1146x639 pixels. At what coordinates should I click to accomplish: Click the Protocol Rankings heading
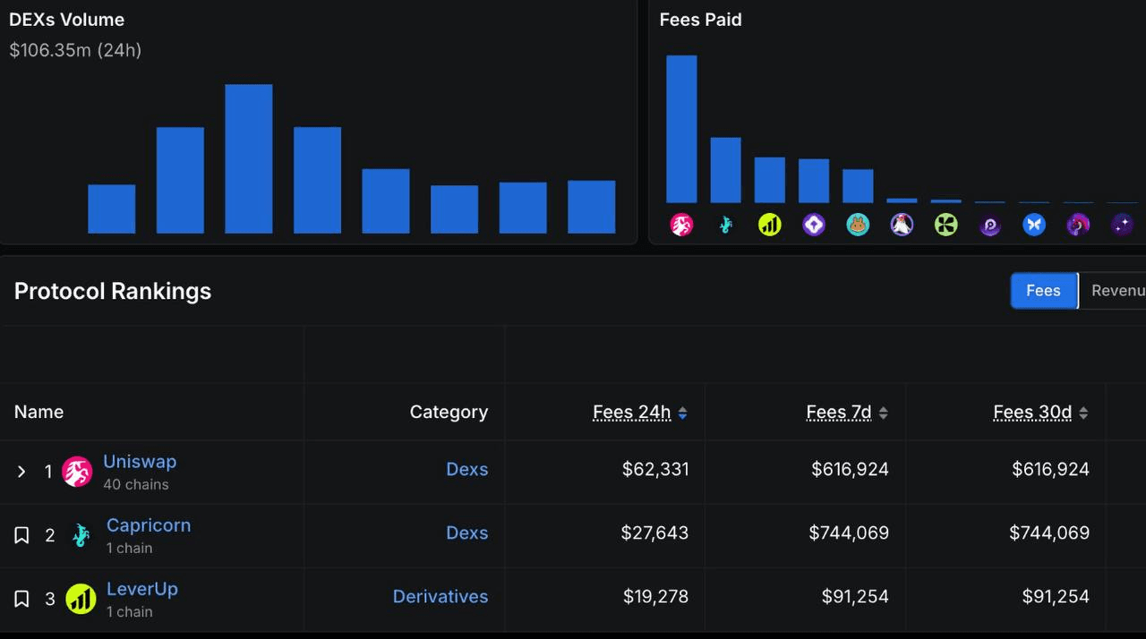tap(113, 291)
